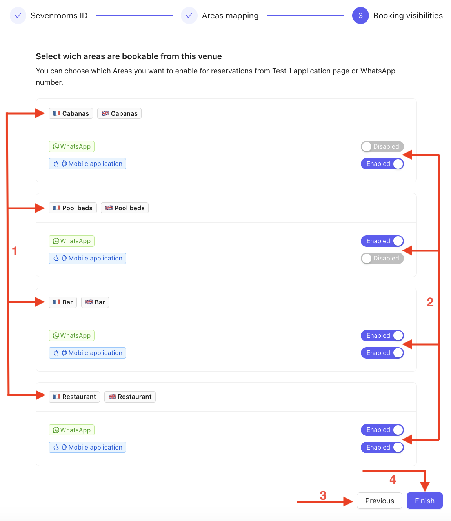
Task: Click the Previous button
Action: click(x=379, y=501)
